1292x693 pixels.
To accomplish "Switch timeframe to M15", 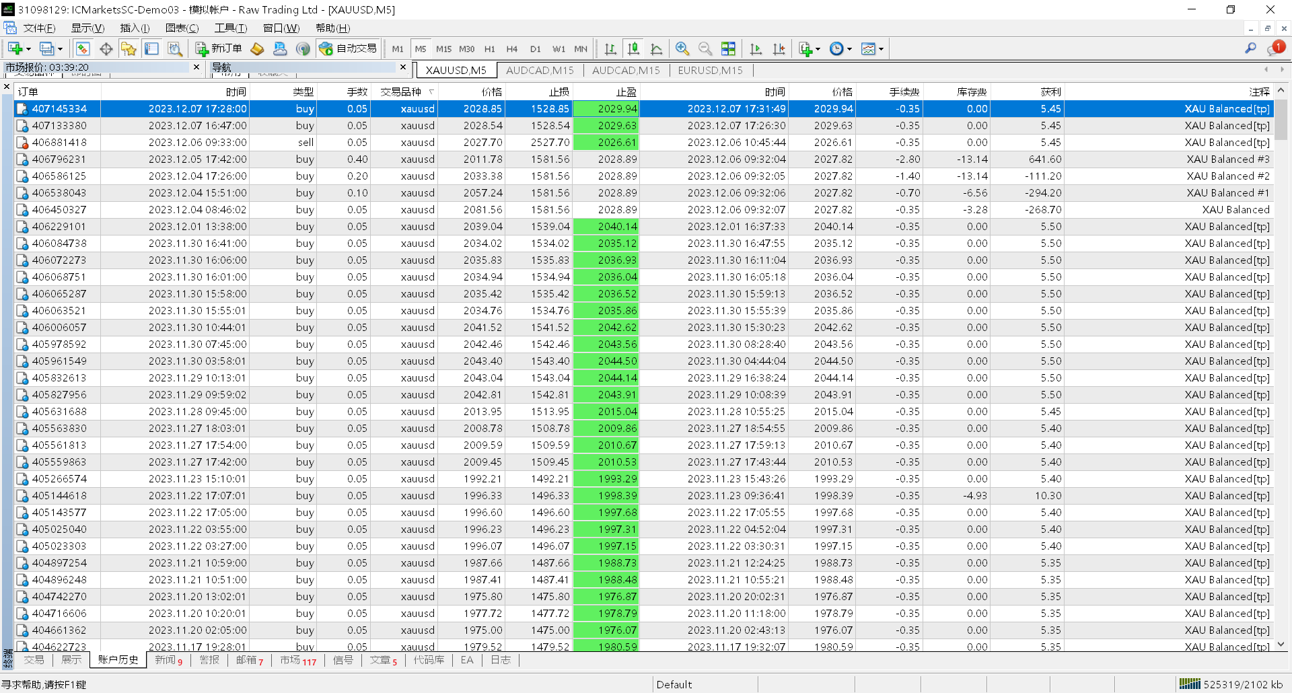I will pos(443,48).
